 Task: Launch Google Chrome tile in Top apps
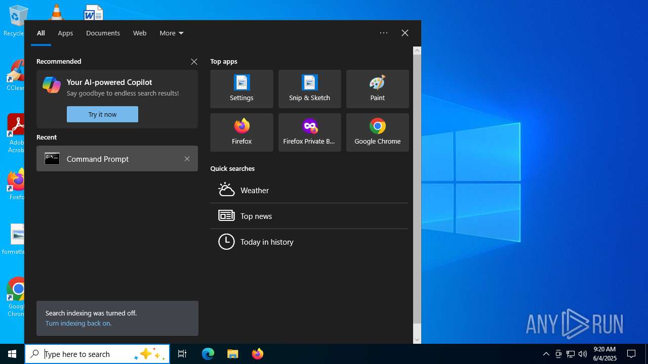tap(377, 132)
